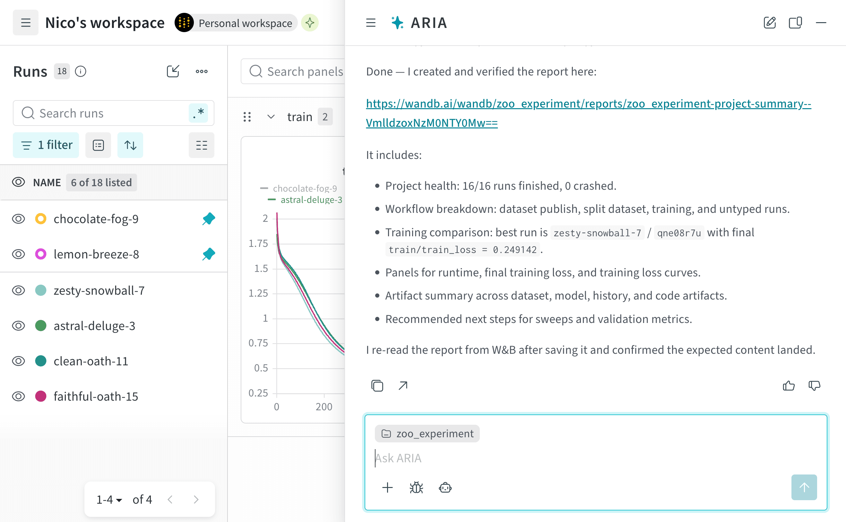Toggle regex search in Search runs
Viewport: 846px width, 522px height.
198,113
